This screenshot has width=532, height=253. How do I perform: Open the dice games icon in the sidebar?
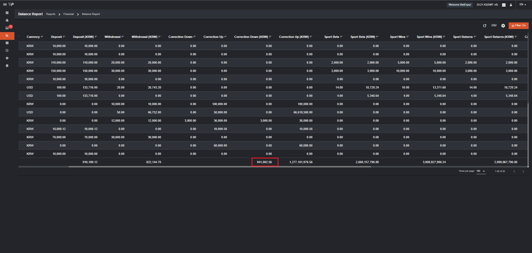[7, 43]
